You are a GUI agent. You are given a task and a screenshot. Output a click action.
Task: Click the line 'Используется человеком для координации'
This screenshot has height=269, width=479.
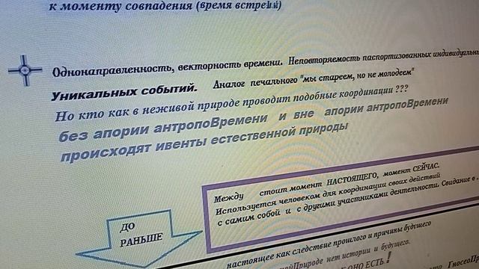[328, 194]
